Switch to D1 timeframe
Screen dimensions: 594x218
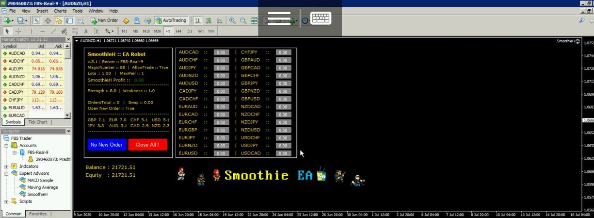pos(190,31)
